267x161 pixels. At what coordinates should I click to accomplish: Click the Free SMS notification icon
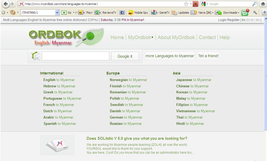[x=245, y=13]
